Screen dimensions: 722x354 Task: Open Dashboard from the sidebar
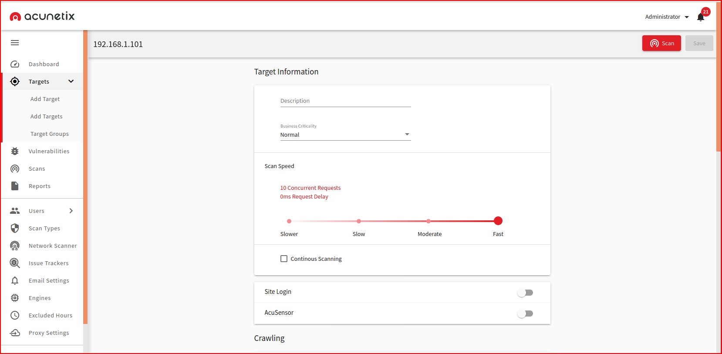[x=44, y=64]
